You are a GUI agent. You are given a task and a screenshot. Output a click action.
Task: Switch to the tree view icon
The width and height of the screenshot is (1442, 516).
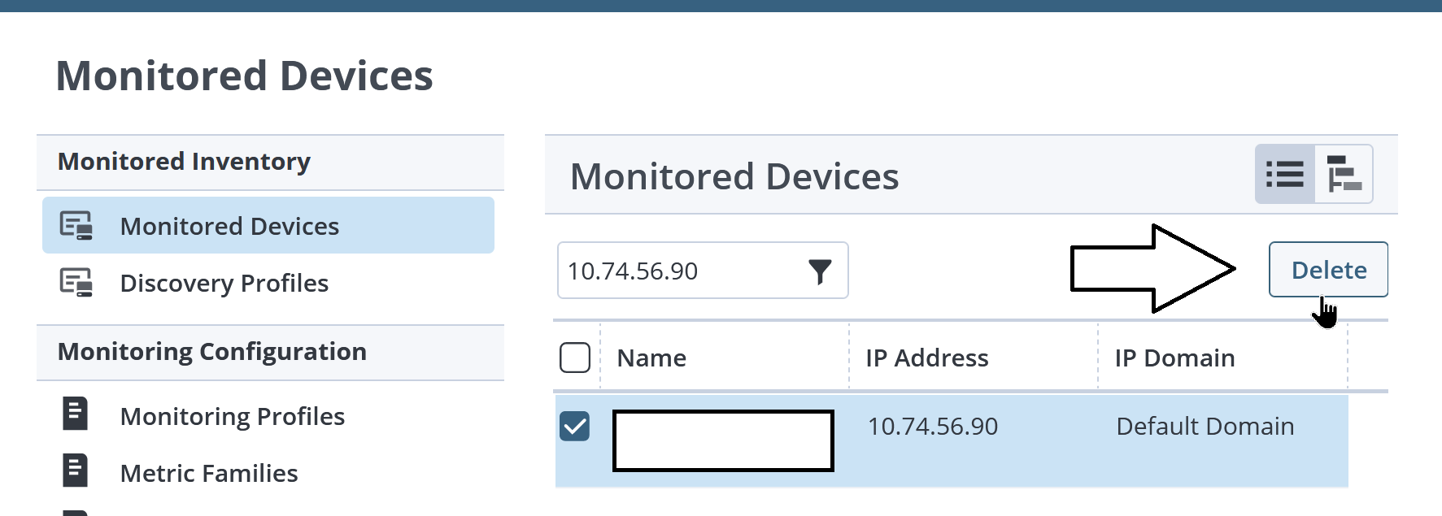coord(1342,174)
